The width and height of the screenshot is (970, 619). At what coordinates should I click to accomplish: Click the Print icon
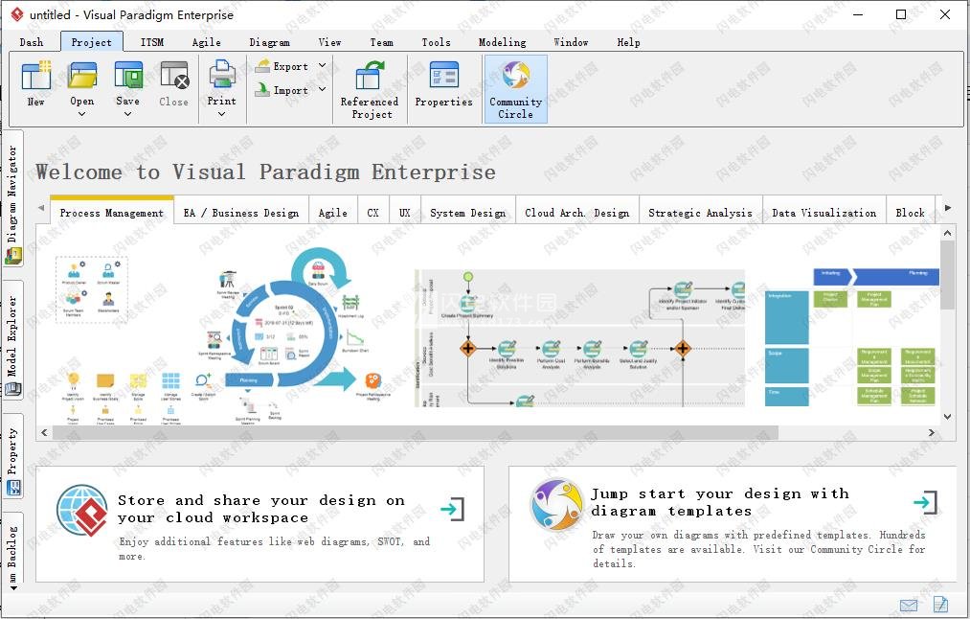coord(221,75)
